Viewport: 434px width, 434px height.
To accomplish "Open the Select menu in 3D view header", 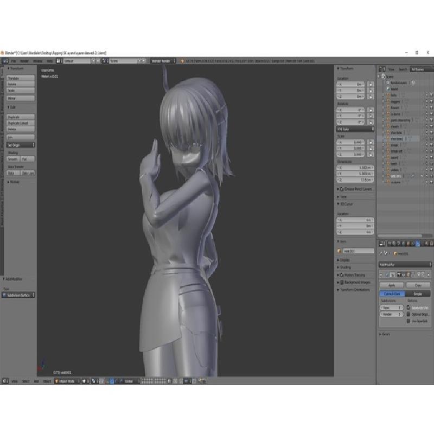I will click(25, 381).
